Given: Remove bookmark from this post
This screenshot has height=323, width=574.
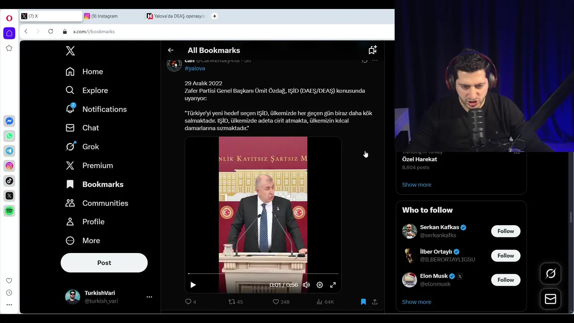Looking at the screenshot, I should click(363, 302).
